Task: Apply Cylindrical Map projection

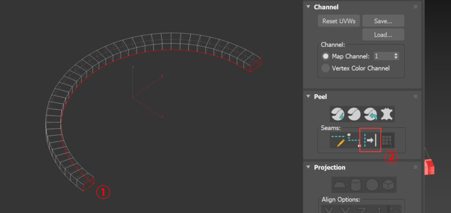Action: pyautogui.click(x=356, y=185)
